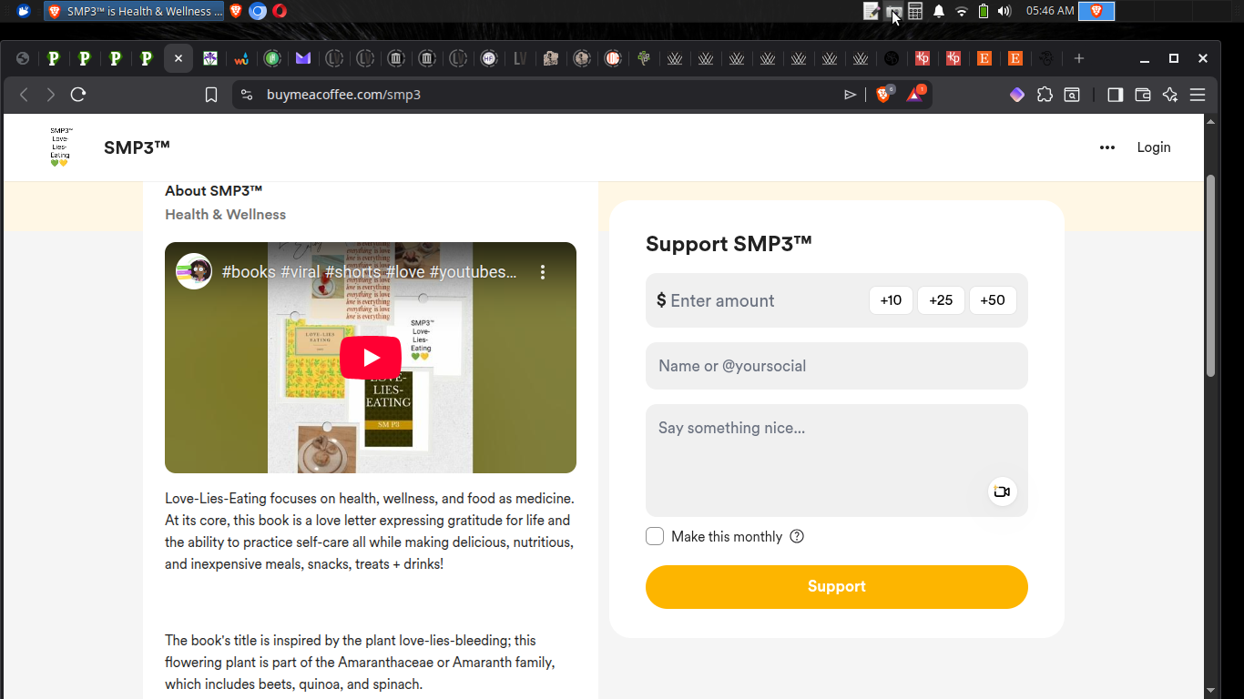Click the Name or @yoursocial field
The height and width of the screenshot is (699, 1244).
(836, 366)
